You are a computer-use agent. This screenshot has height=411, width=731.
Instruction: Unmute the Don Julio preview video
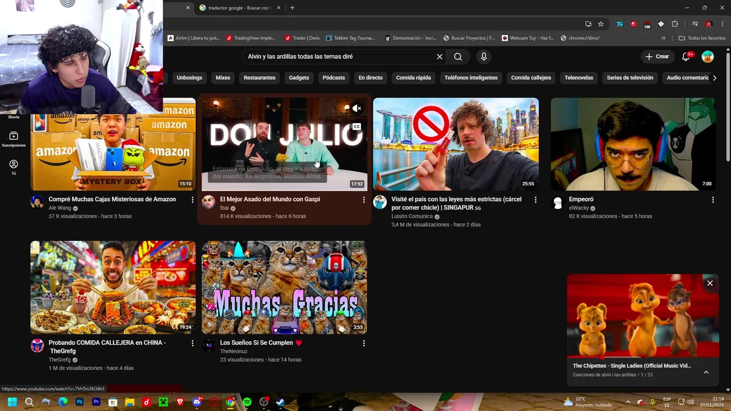(356, 108)
